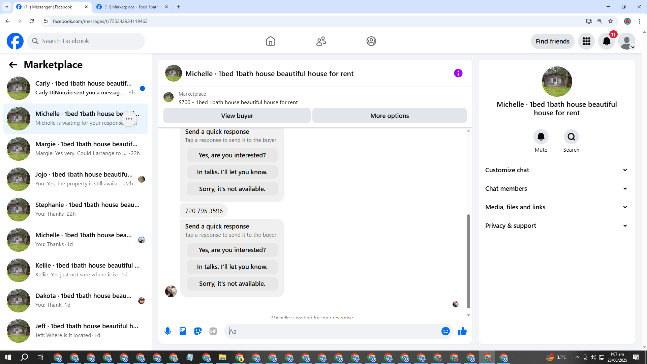Search in conversation using magnifier button
Screen dimensions: 647x364
tap(571, 137)
